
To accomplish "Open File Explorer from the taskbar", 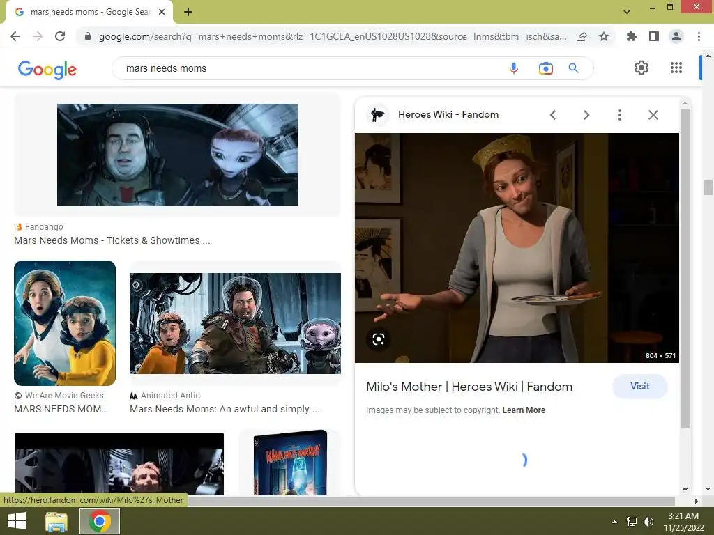I will [x=56, y=521].
